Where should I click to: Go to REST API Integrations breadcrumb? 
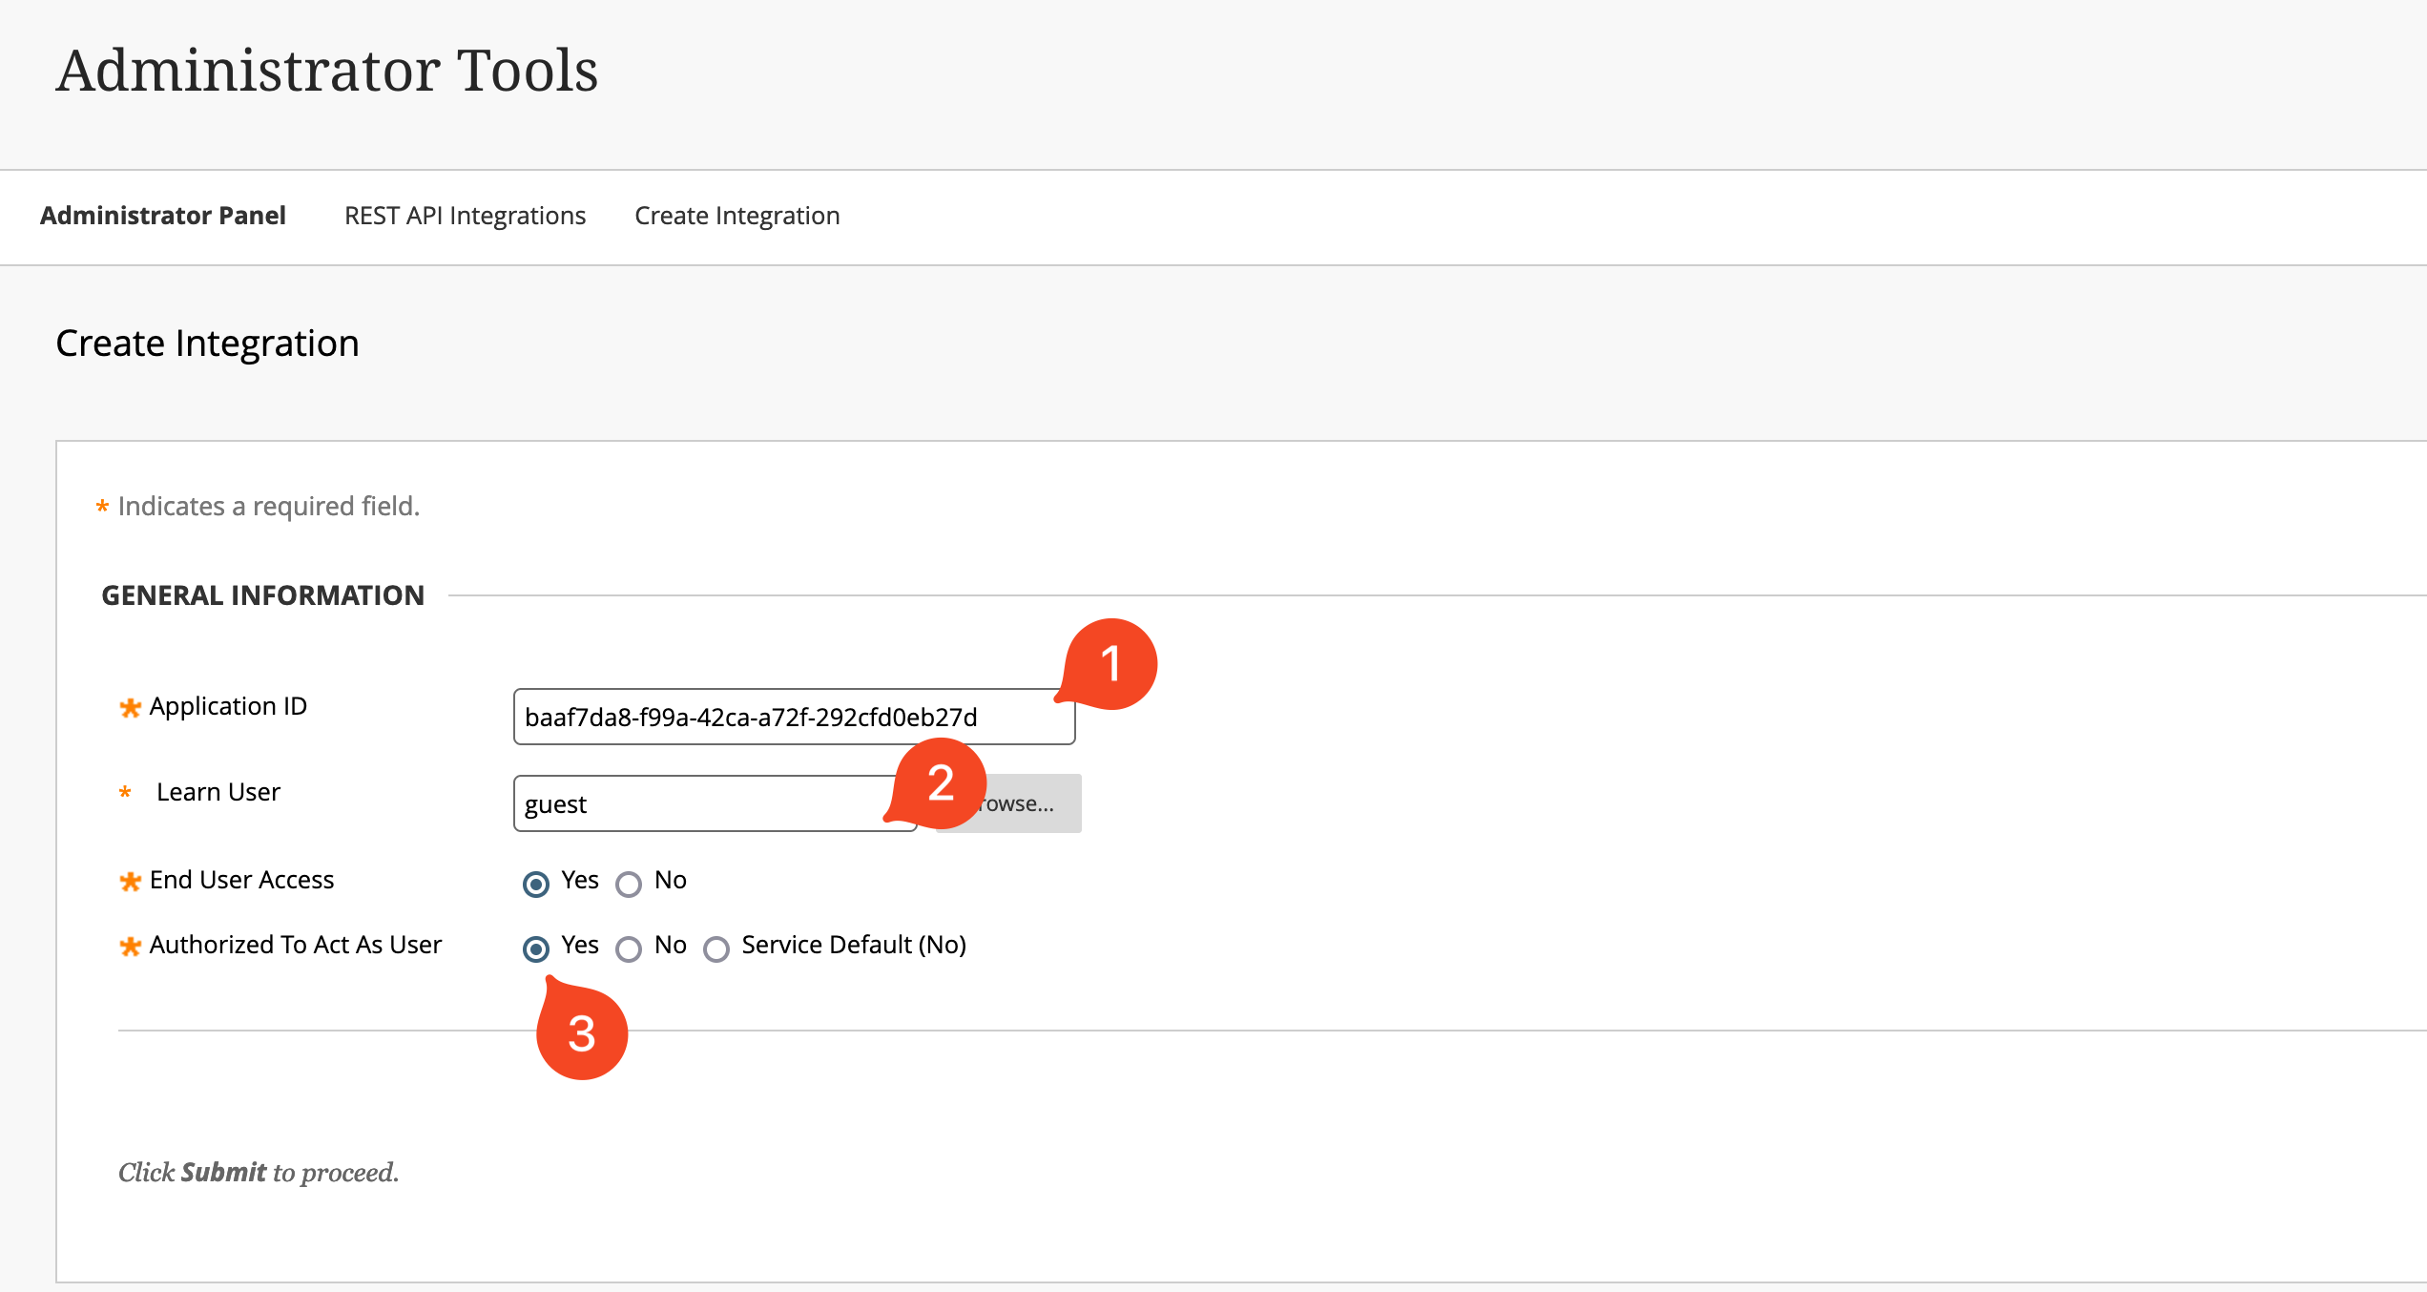[465, 216]
